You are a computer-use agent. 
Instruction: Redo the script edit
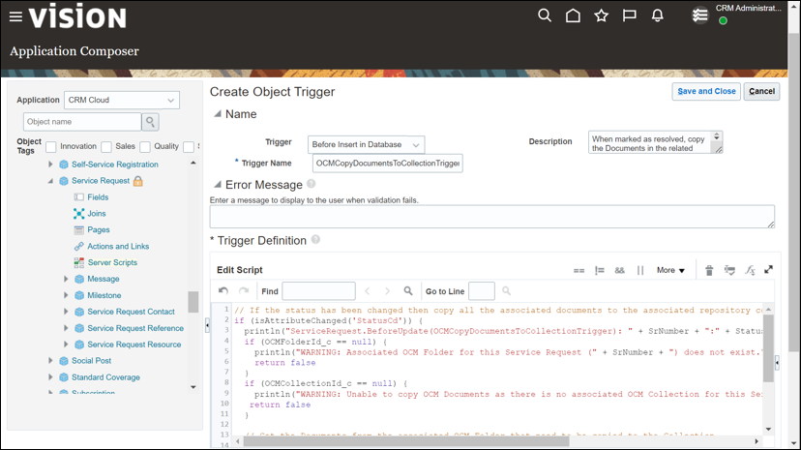pyautogui.click(x=244, y=290)
